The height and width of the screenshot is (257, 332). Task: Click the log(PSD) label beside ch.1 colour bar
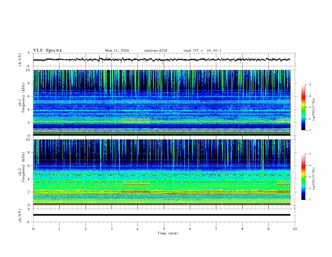(314, 110)
